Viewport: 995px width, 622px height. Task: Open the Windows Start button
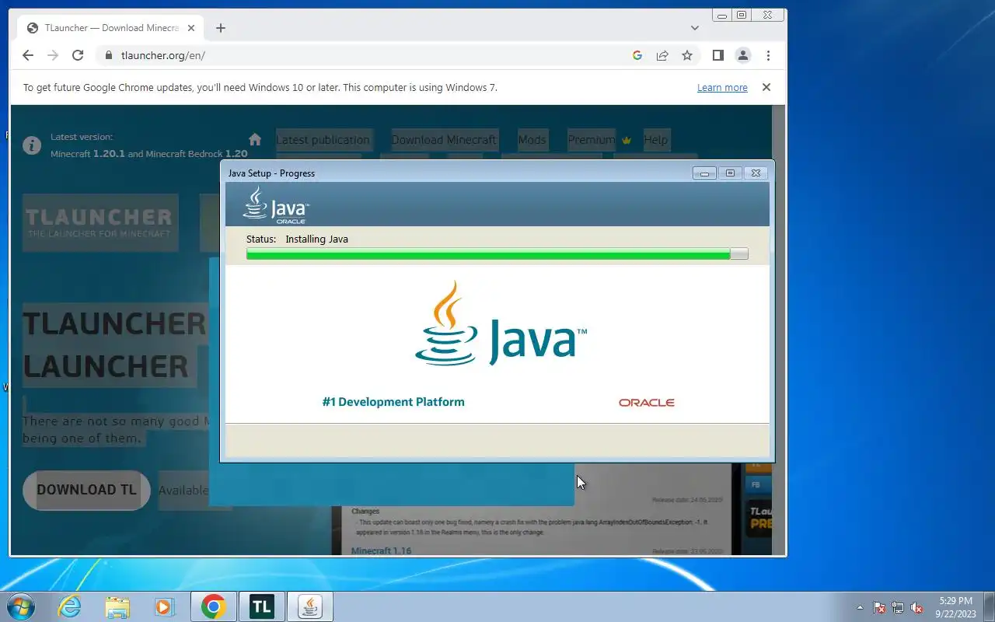pyautogui.click(x=19, y=606)
